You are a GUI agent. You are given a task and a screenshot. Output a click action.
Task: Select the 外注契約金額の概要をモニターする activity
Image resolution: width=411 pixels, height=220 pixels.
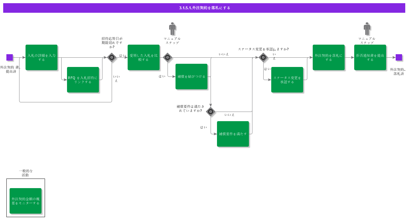(x=26, y=201)
